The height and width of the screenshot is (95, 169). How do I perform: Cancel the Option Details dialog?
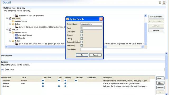(x=95, y=55)
